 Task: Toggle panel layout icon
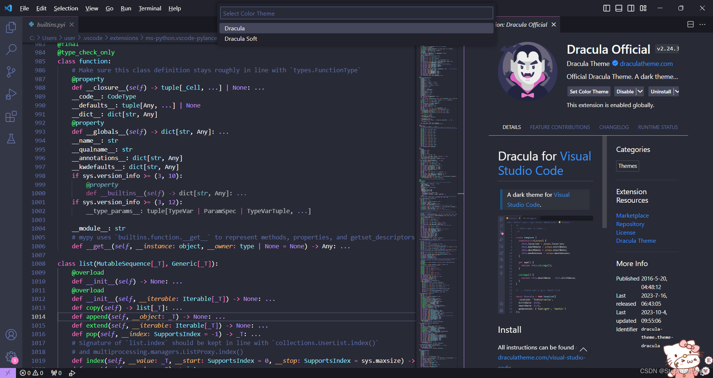coord(619,8)
